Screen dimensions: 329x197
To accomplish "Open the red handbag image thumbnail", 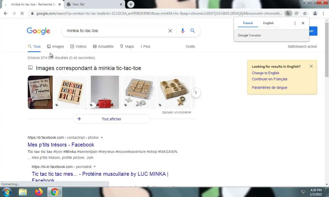I will [105, 92].
